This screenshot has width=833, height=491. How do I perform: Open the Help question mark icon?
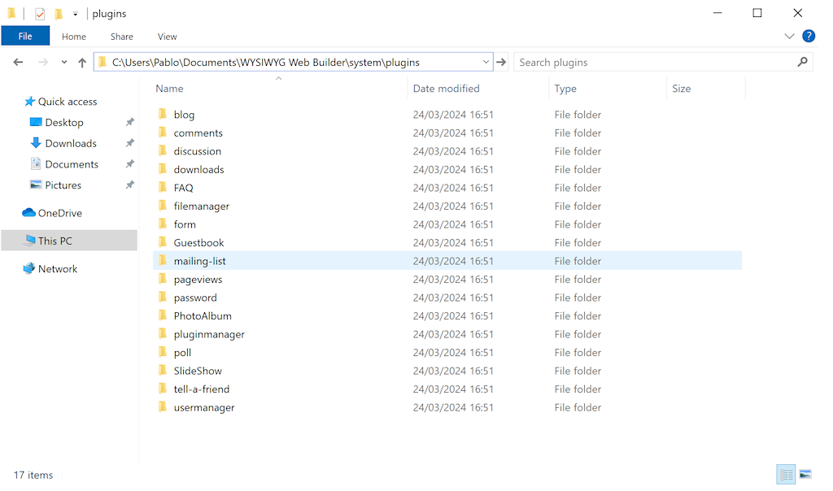[x=809, y=36]
